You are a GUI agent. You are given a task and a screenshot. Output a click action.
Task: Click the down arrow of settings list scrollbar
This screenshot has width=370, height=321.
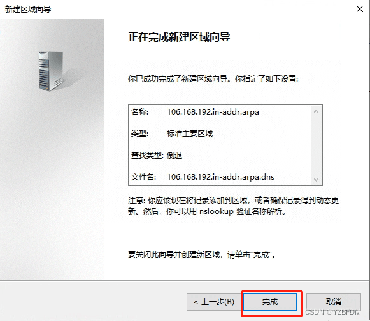click(317, 179)
